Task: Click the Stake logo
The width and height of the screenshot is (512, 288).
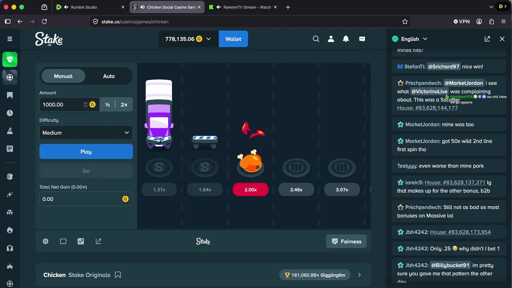Action: 49,39
